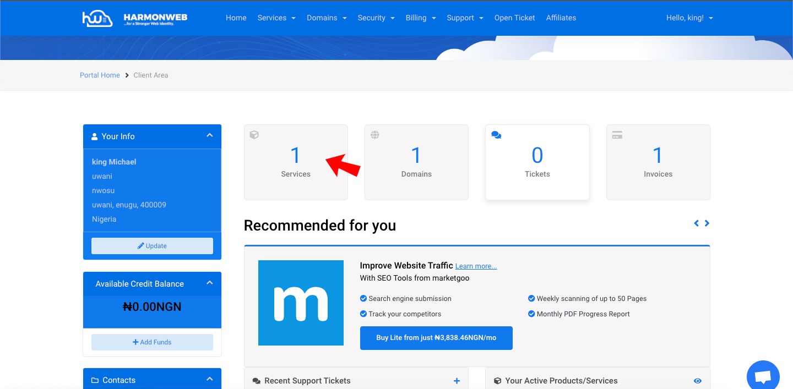Click the Invoices tile card icon
Viewport: 793px width, 389px height.
[x=617, y=135]
